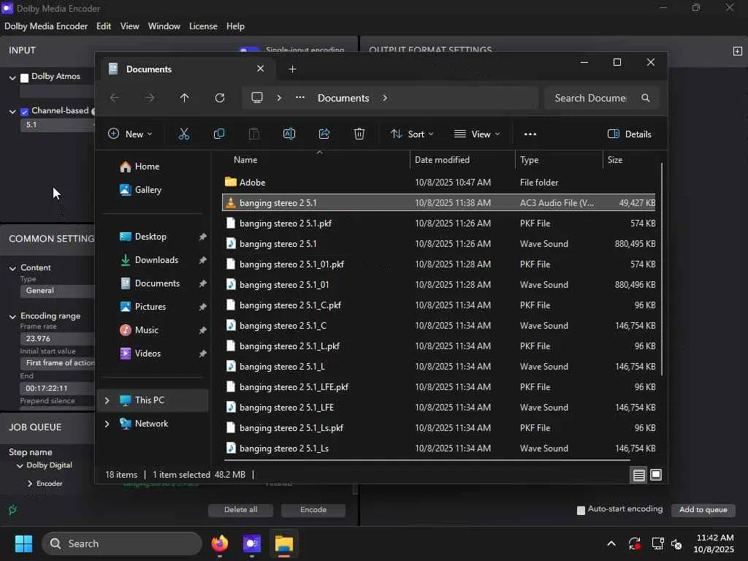Click the Paste icon in Explorer toolbar

click(x=253, y=134)
